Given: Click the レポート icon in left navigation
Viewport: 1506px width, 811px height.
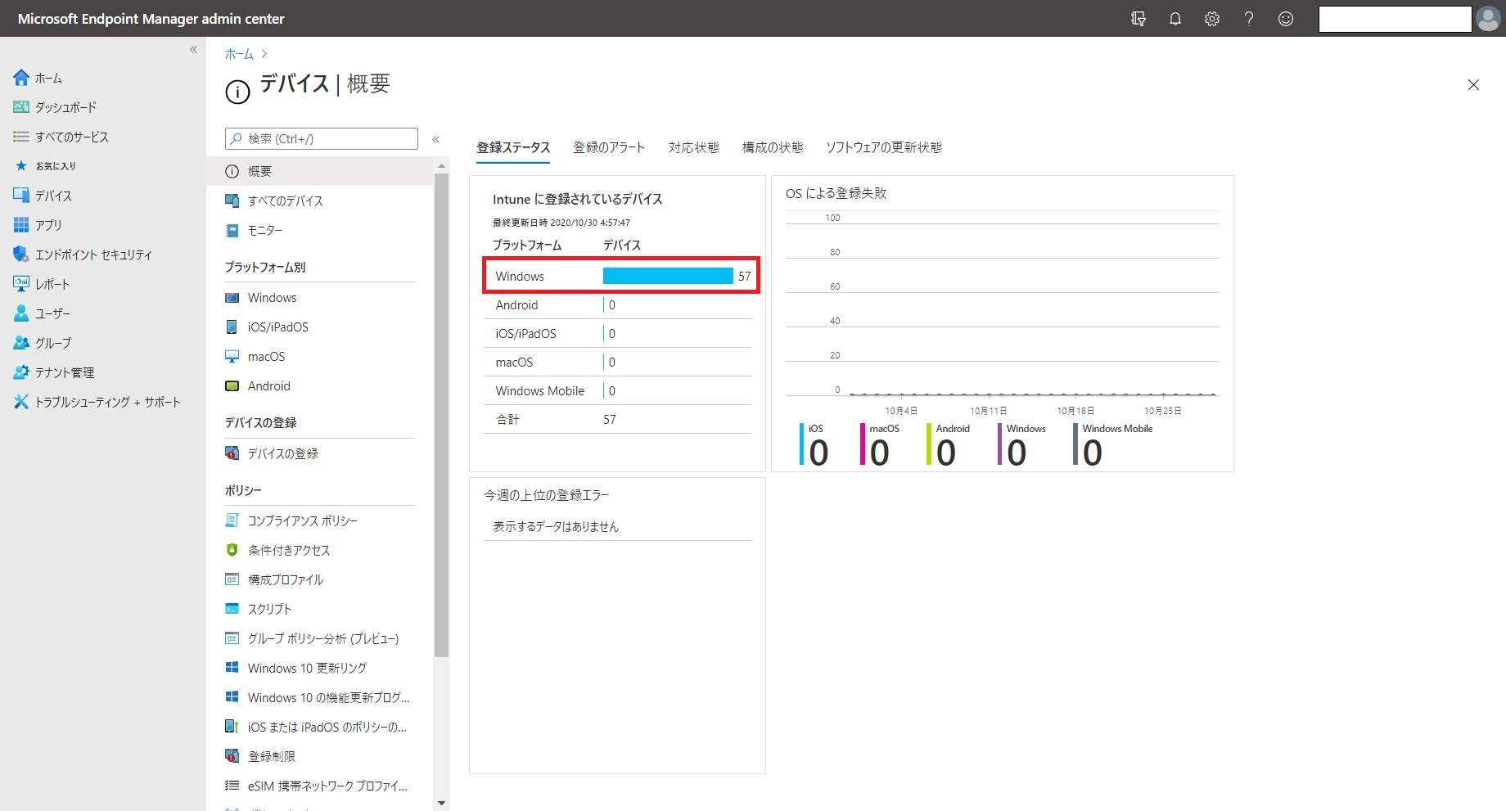Looking at the screenshot, I should click(21, 284).
